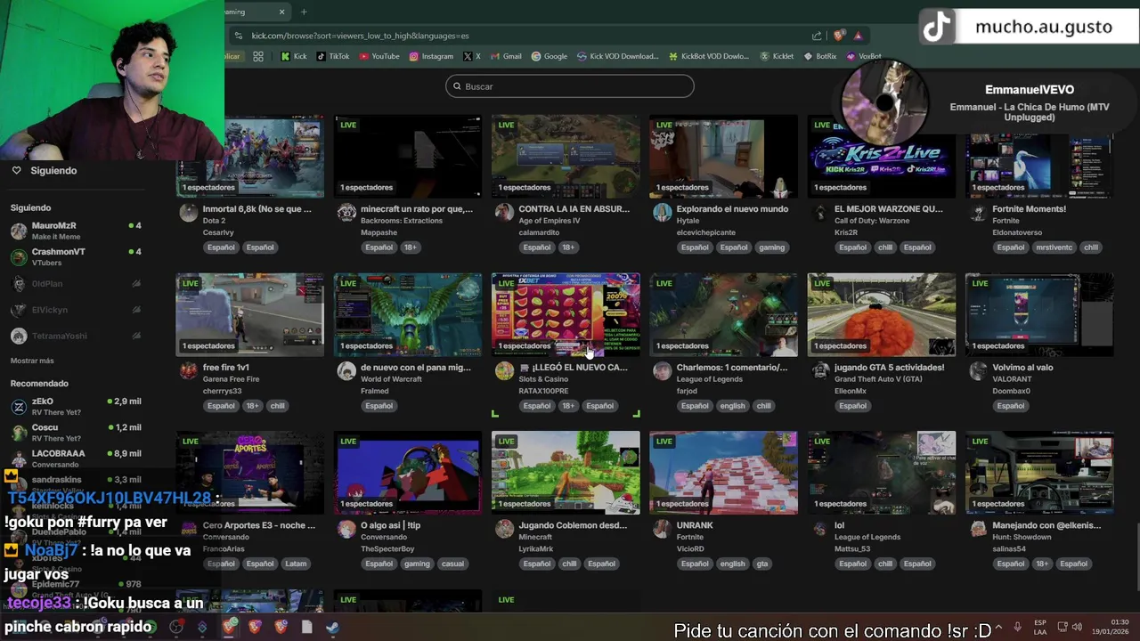Open OldPlan offline channel

[76, 284]
